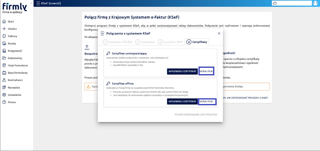Click the Ustawienia gear icon in sidebar
Image resolution: width=320 pixels, height=151 pixels.
[4, 95]
